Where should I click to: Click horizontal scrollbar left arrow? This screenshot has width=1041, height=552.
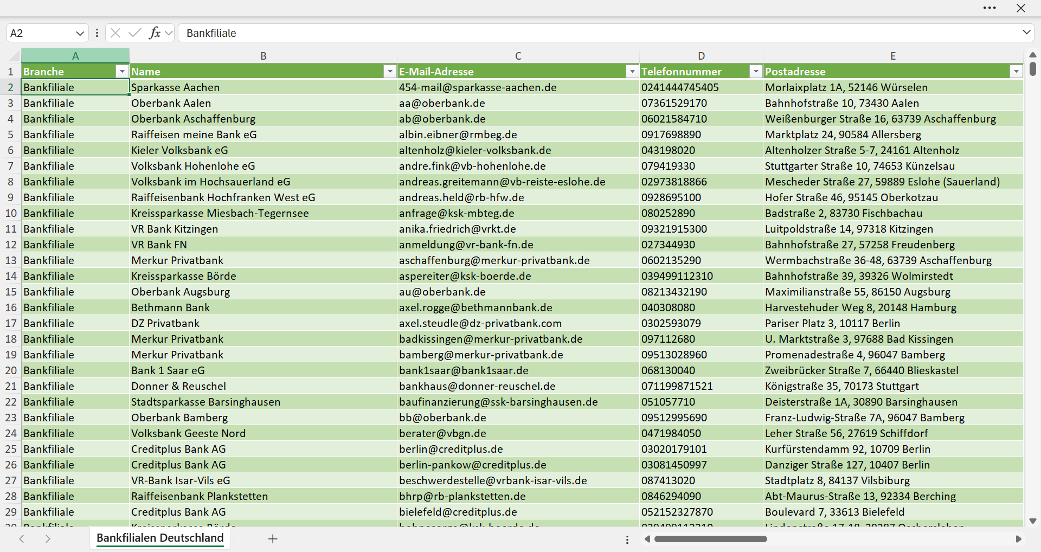647,539
